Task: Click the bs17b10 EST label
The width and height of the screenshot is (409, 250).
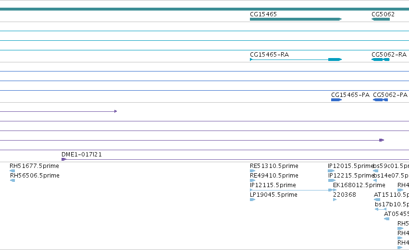Action: [x=392, y=204]
